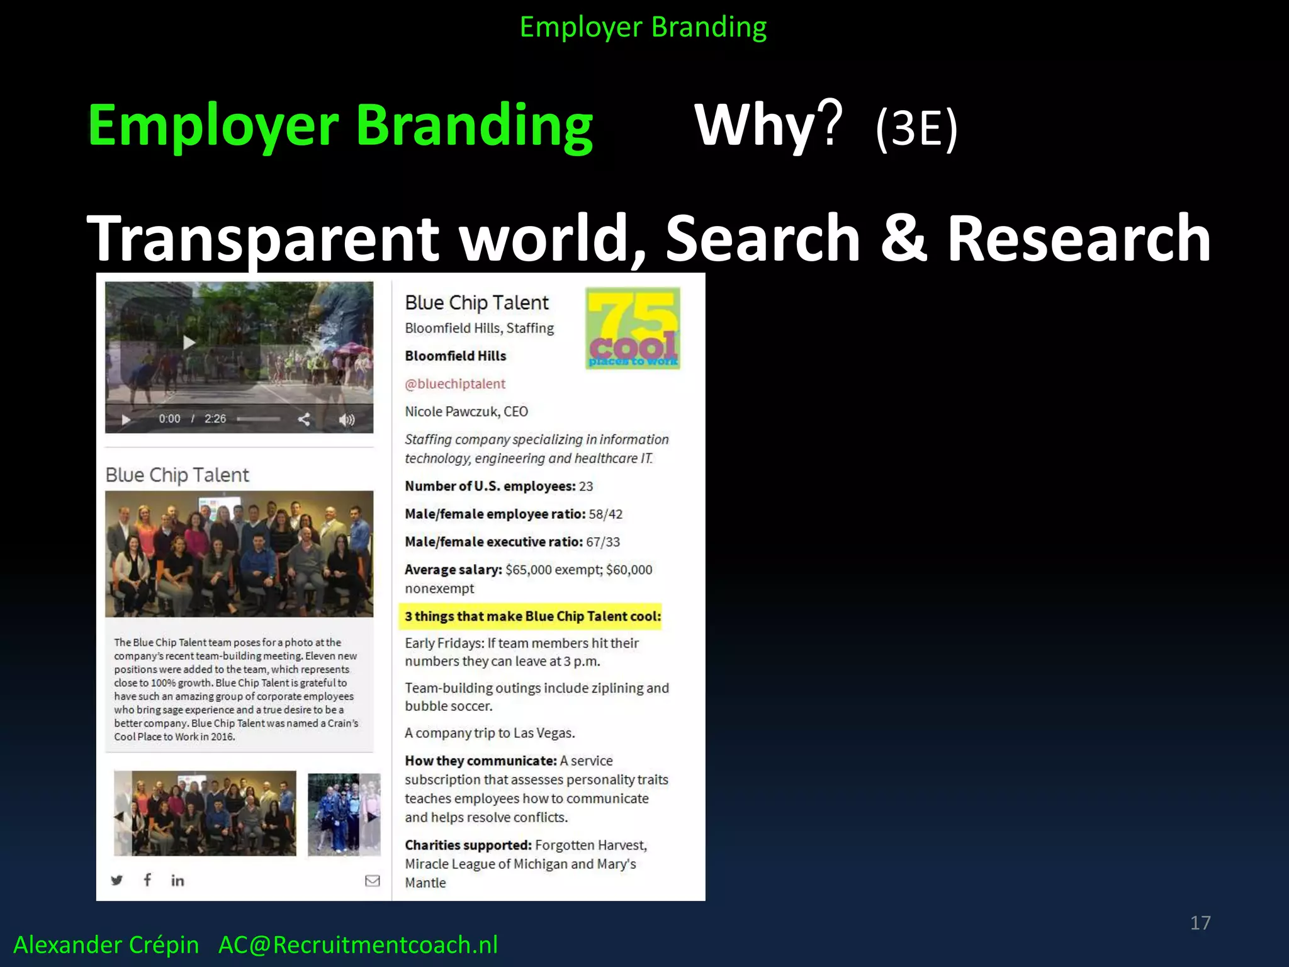Select the outdoor outing photo thumbnail

point(344,814)
